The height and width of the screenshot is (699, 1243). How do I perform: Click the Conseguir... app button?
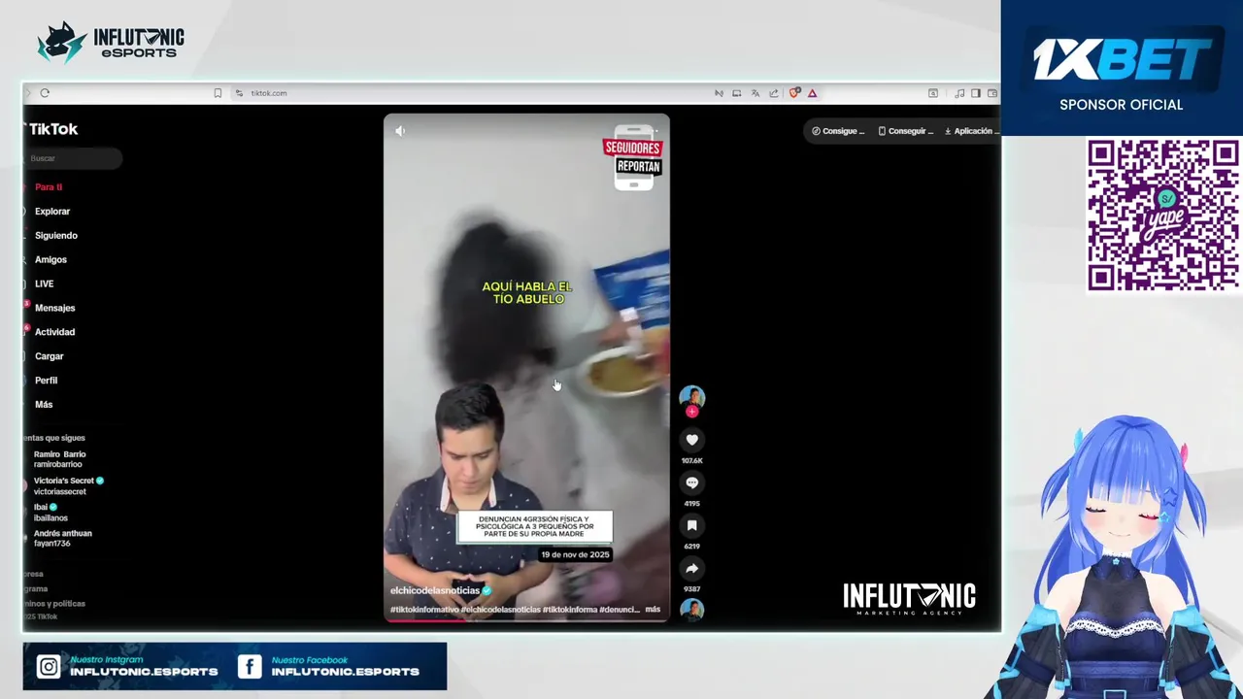pos(905,131)
